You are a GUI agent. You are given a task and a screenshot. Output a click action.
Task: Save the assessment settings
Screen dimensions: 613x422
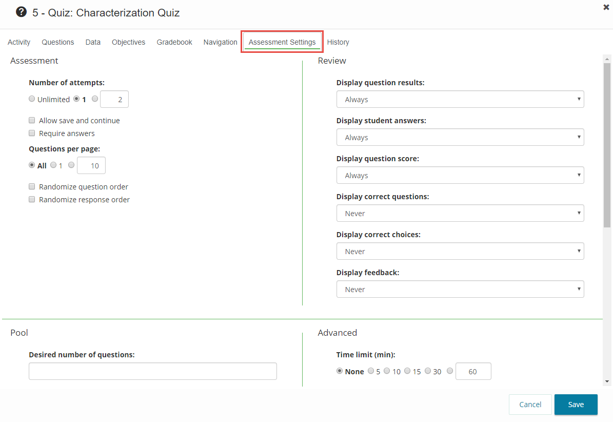pos(576,405)
